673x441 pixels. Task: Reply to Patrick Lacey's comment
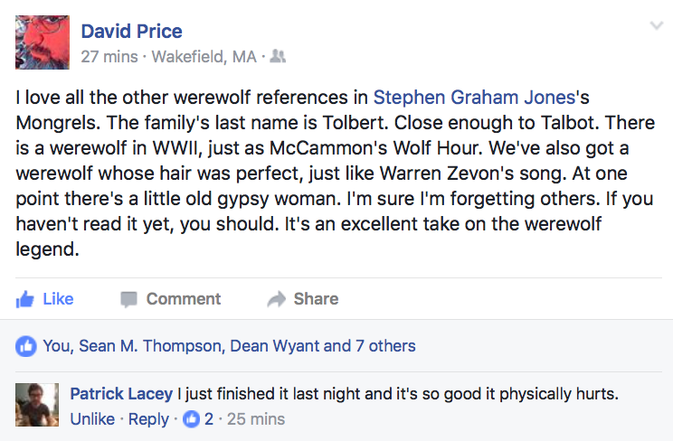tap(148, 419)
